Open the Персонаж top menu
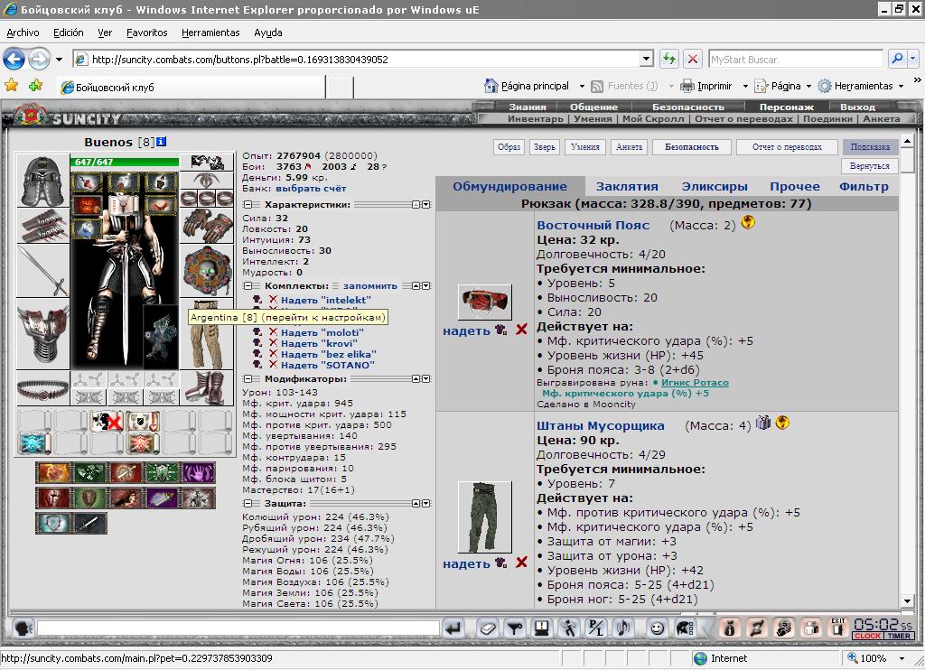 point(787,107)
